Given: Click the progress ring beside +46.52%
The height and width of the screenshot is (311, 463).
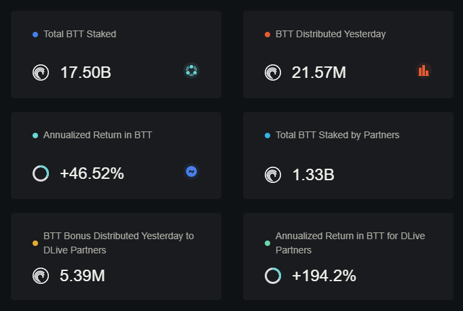Looking at the screenshot, I should point(41,173).
